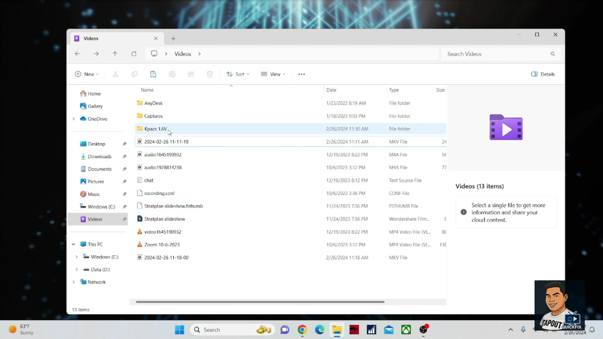Unpin Desktop via its pin icon
This screenshot has height=339, width=603.
pyautogui.click(x=124, y=144)
